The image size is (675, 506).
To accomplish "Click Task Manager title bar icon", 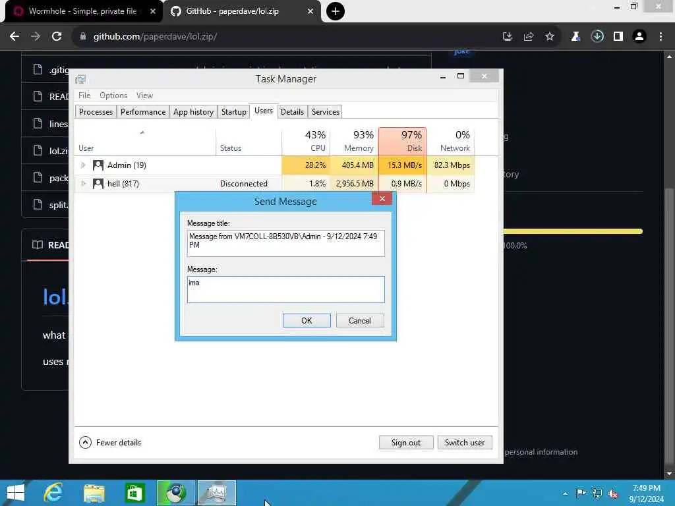I will pos(80,79).
